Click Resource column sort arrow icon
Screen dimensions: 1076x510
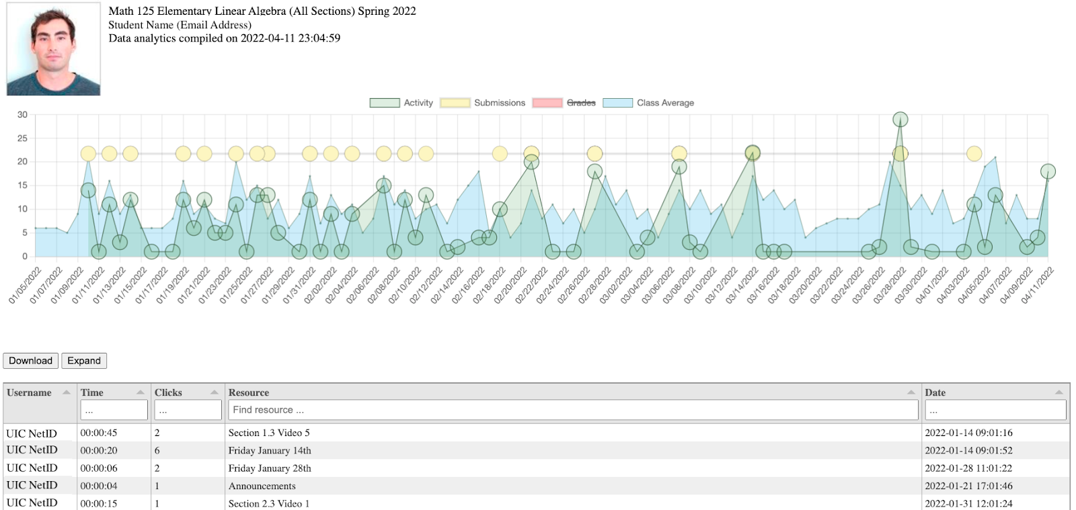911,392
